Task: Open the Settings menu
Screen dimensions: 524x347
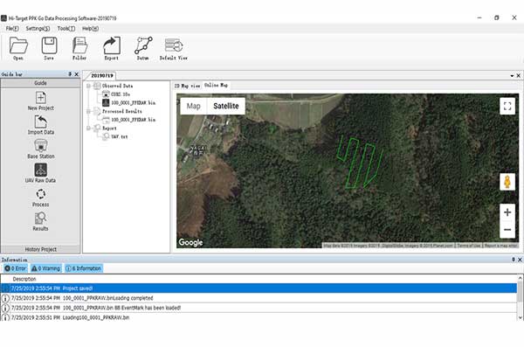Action: [x=38, y=29]
